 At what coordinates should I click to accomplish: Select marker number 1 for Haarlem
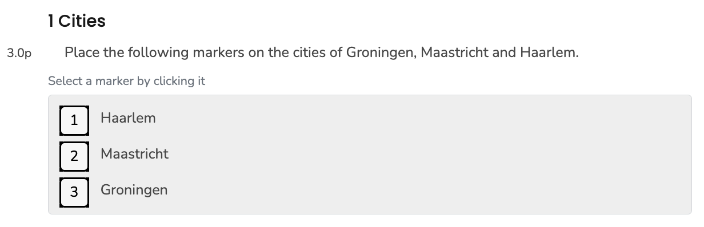coord(74,120)
